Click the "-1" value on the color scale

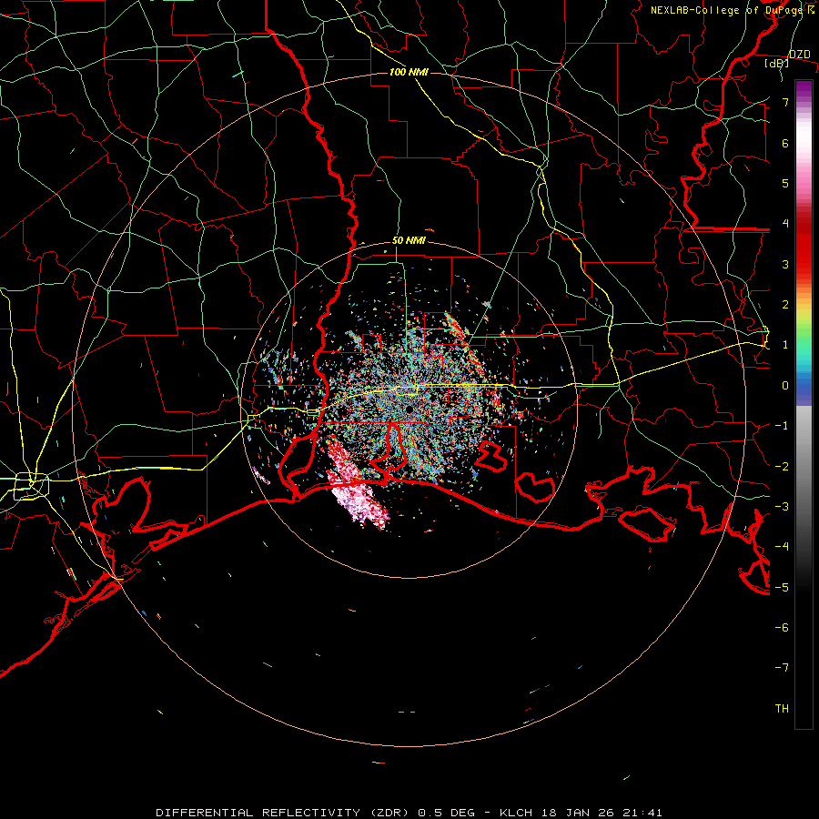[x=782, y=426]
